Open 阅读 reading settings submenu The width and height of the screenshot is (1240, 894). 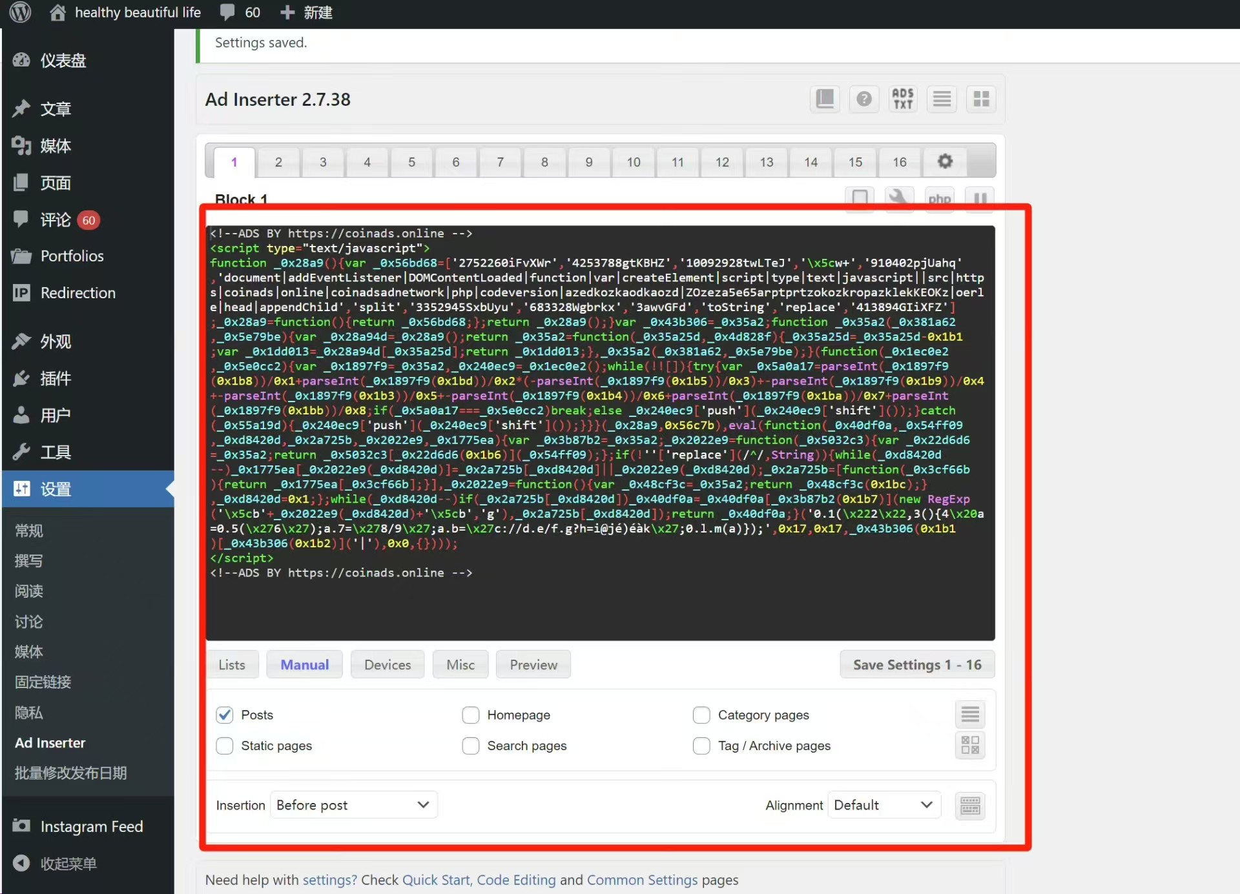pyautogui.click(x=29, y=591)
